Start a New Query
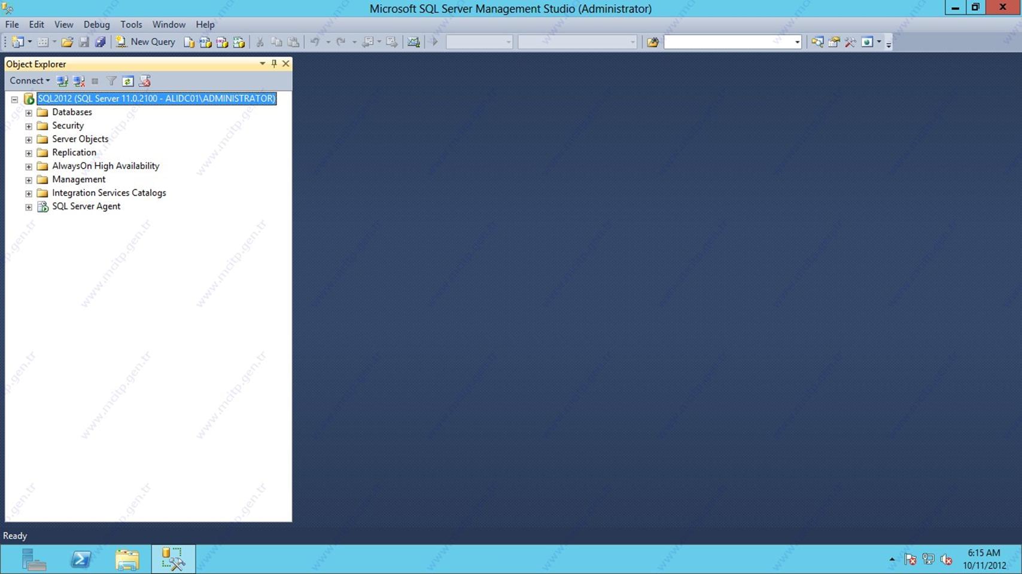The height and width of the screenshot is (574, 1022). click(145, 42)
